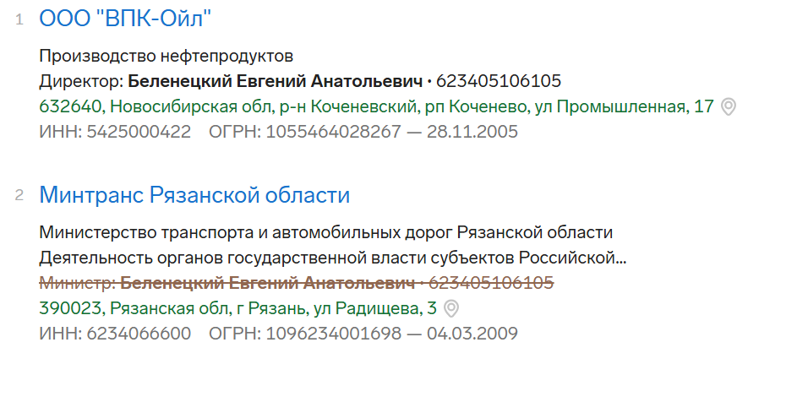Click the registration date 04.03.2009

[x=472, y=333]
